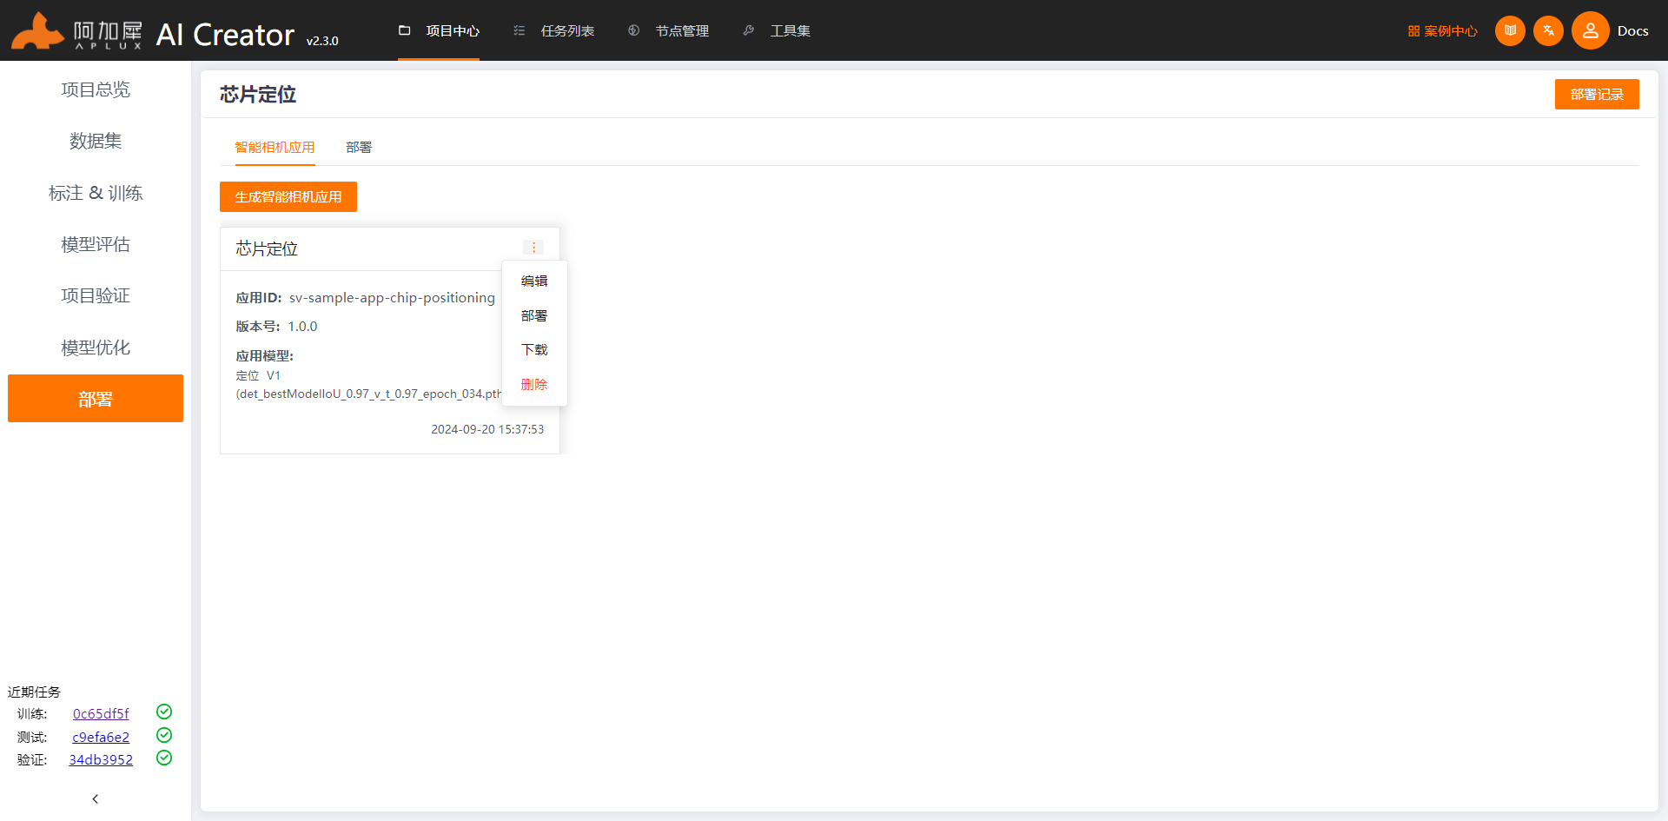Open 任务列表 in top navigation
Image resolution: width=1668 pixels, height=821 pixels.
(567, 30)
